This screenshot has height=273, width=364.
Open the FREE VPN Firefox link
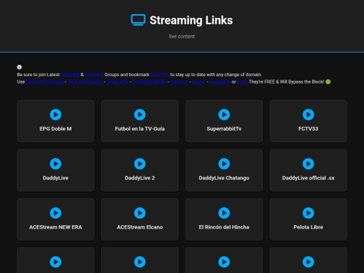pyautogui.click(x=85, y=82)
